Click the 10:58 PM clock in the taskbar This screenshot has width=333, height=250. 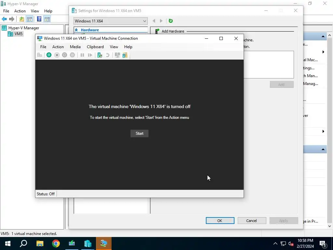[305, 241]
